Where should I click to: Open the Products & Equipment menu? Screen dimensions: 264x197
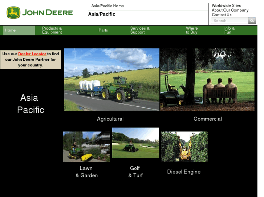coord(52,30)
